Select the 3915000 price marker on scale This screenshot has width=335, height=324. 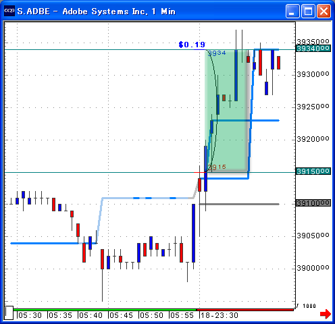(x=313, y=171)
